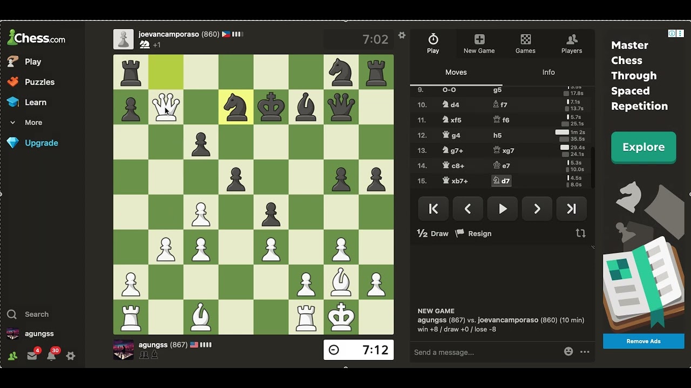The height and width of the screenshot is (388, 691).
Task: Click white bishop on g2
Action: pos(341,282)
